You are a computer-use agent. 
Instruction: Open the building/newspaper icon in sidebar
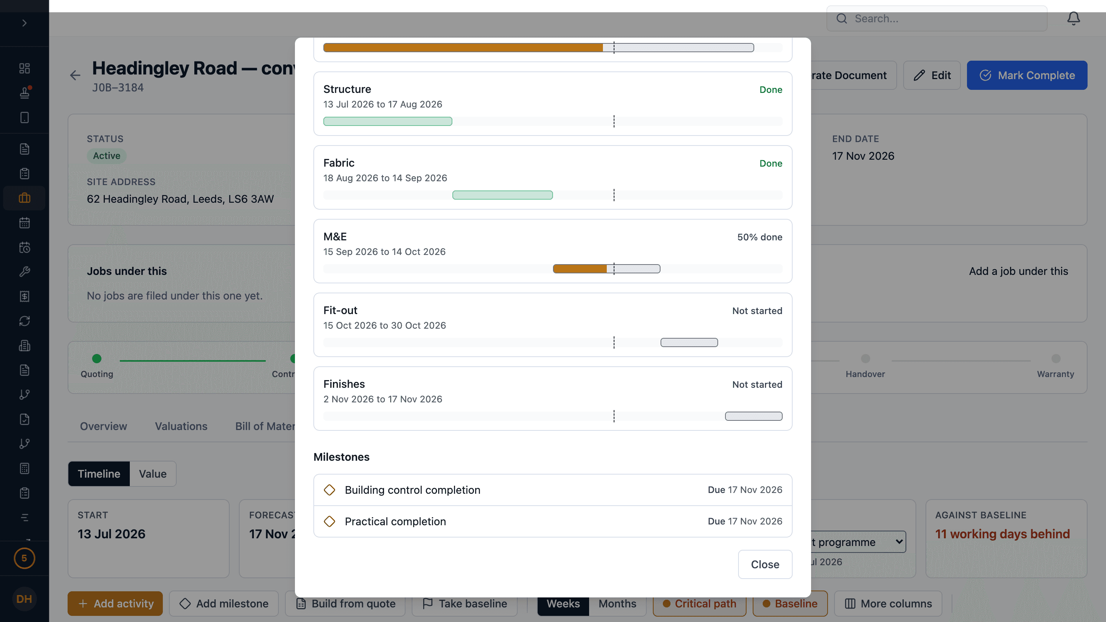25,346
